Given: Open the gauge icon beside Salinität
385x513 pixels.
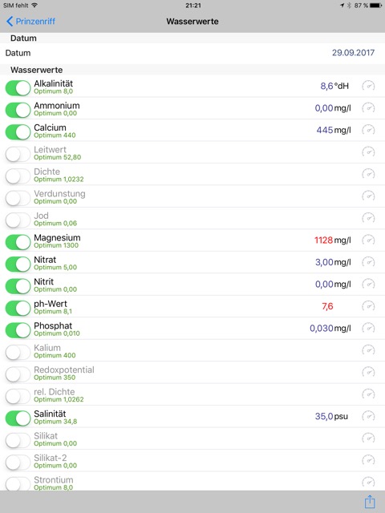Looking at the screenshot, I should click(x=368, y=416).
